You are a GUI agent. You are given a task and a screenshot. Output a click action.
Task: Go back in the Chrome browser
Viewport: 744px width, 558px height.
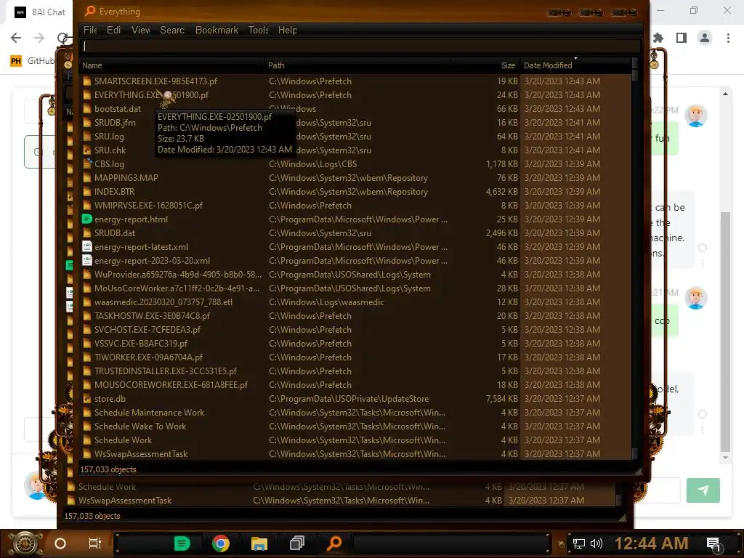(16, 38)
